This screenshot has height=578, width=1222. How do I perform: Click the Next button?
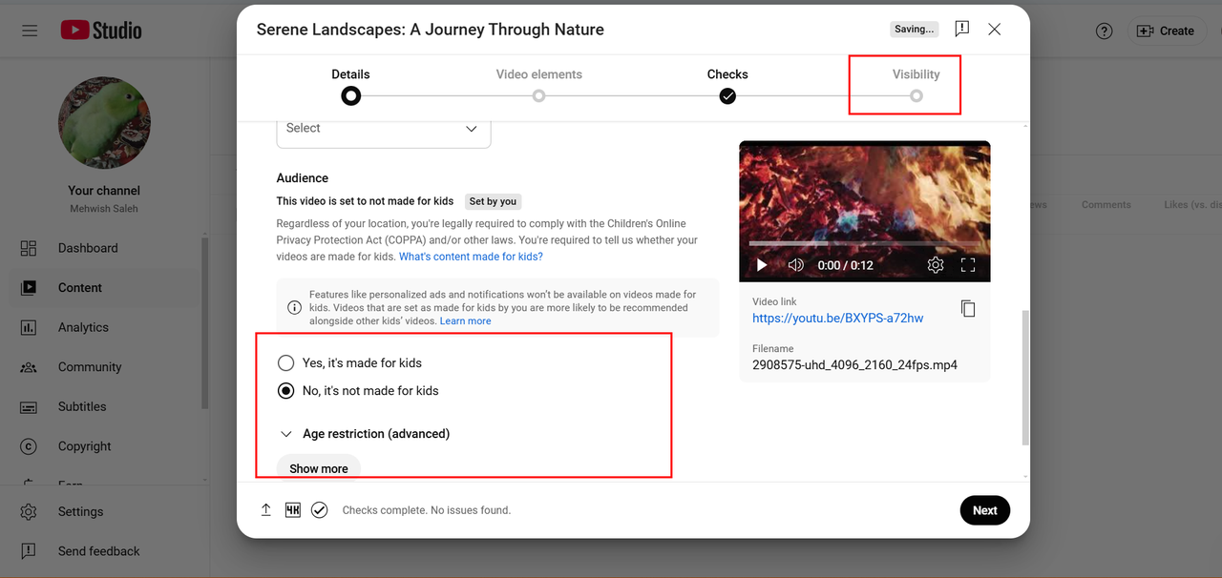985,510
